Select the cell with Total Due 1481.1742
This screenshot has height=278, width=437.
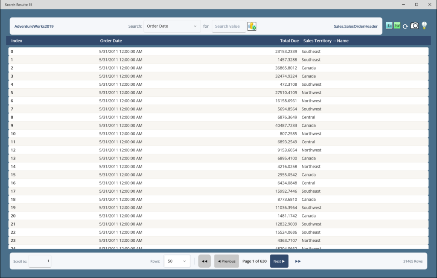[287, 216]
